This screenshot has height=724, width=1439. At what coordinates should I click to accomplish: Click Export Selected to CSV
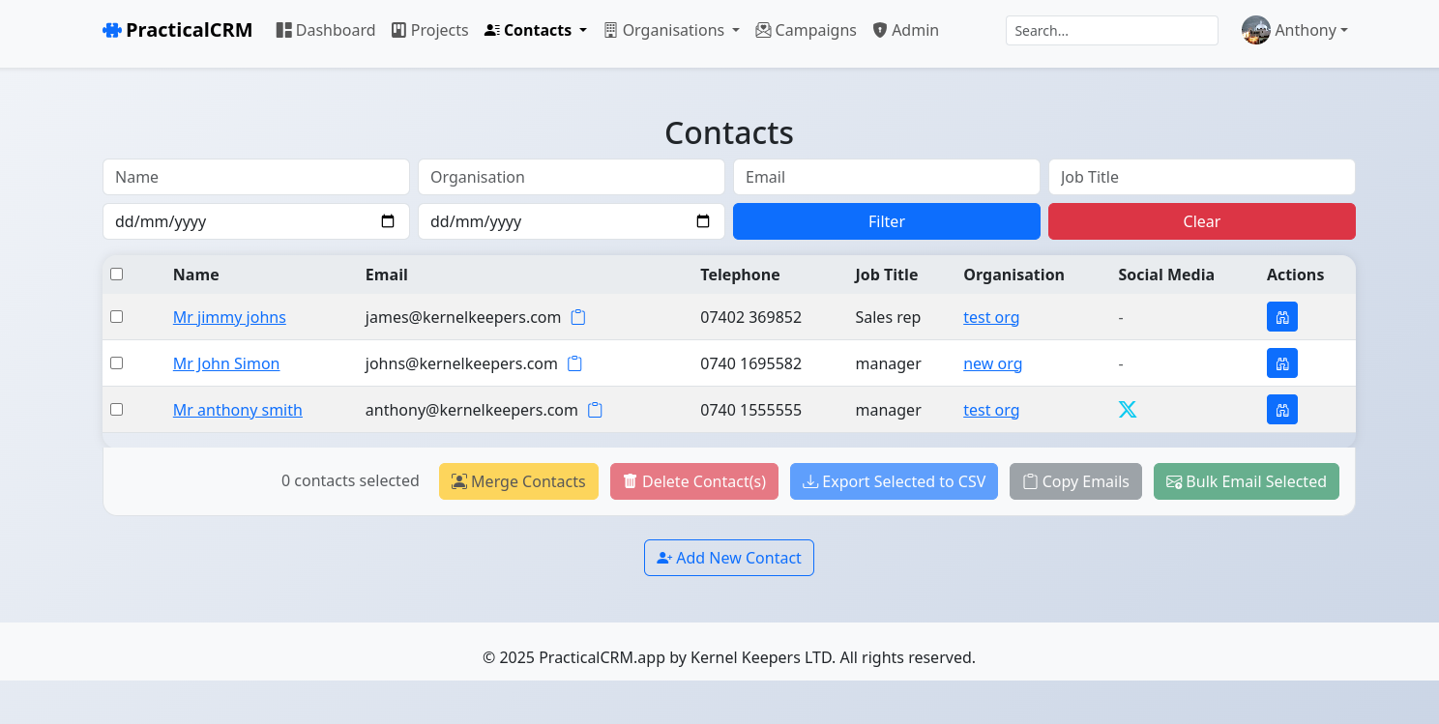point(894,481)
